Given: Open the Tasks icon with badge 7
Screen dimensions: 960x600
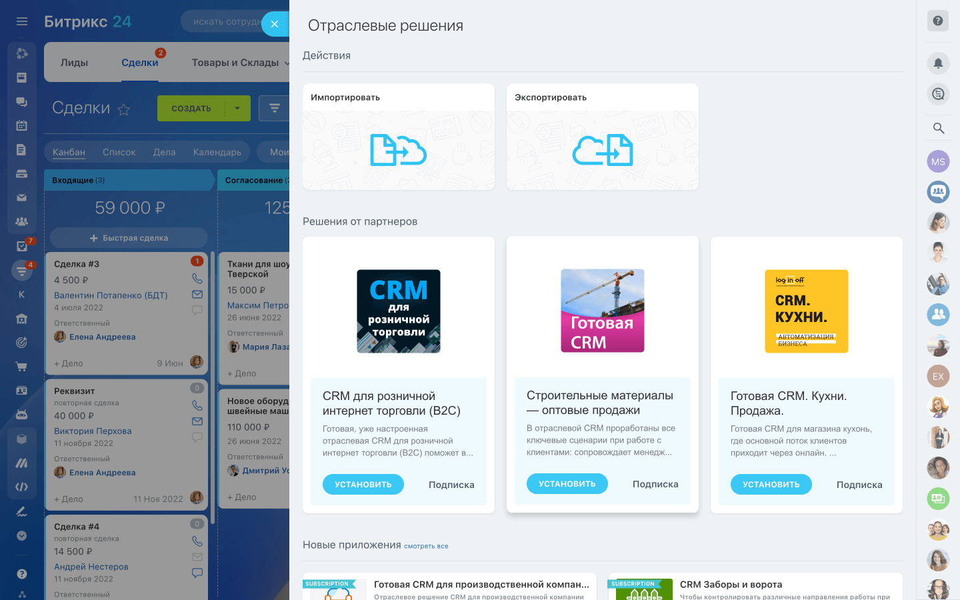Looking at the screenshot, I should point(22,245).
